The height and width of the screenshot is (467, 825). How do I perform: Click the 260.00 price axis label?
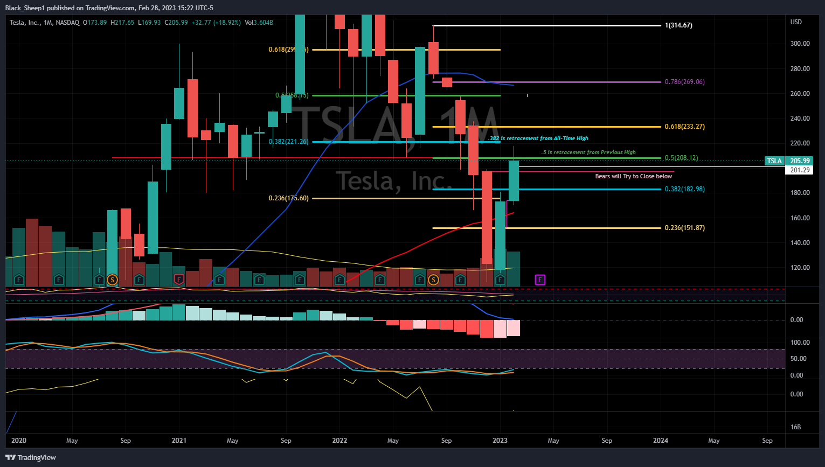(800, 94)
